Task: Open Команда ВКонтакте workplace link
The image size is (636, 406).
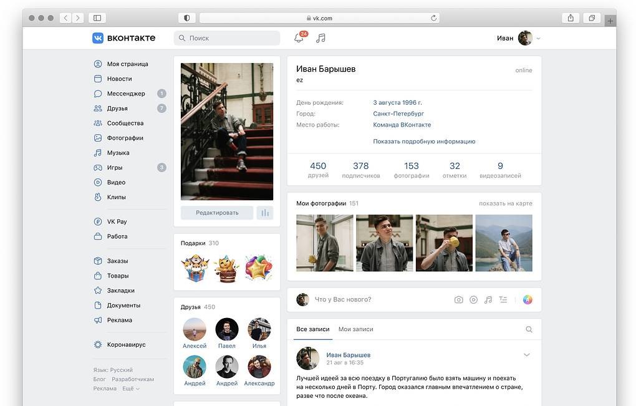Action: pyautogui.click(x=402, y=125)
